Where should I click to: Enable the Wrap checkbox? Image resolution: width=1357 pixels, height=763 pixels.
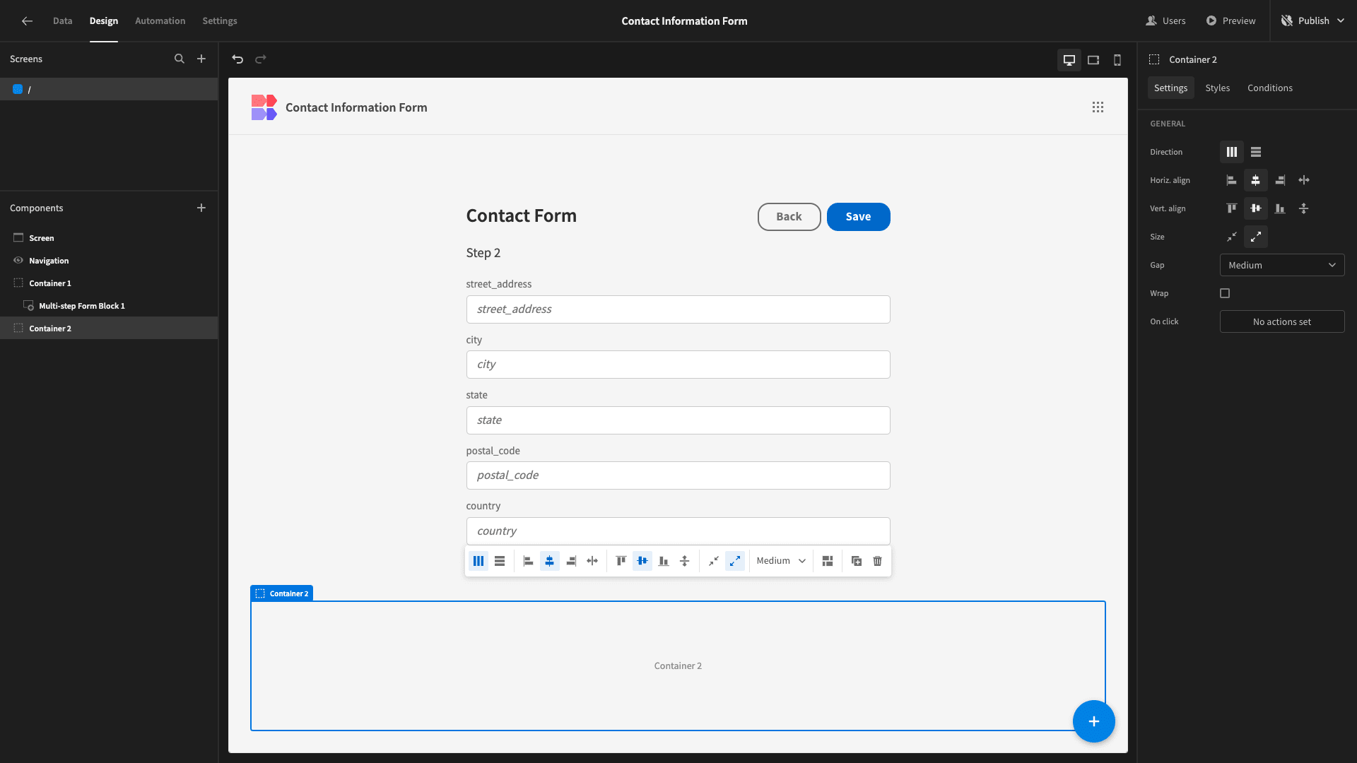(x=1225, y=293)
